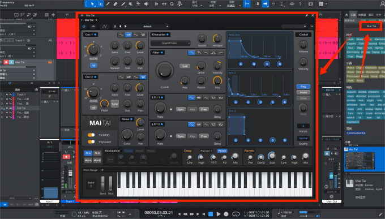This screenshot has width=385, height=219.
Task: Expand the plugin header chevron
Action: 312,26
